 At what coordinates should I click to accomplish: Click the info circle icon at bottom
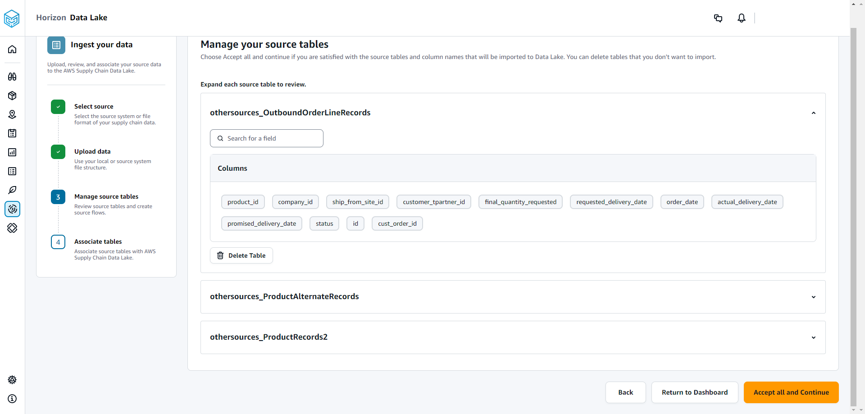12,399
